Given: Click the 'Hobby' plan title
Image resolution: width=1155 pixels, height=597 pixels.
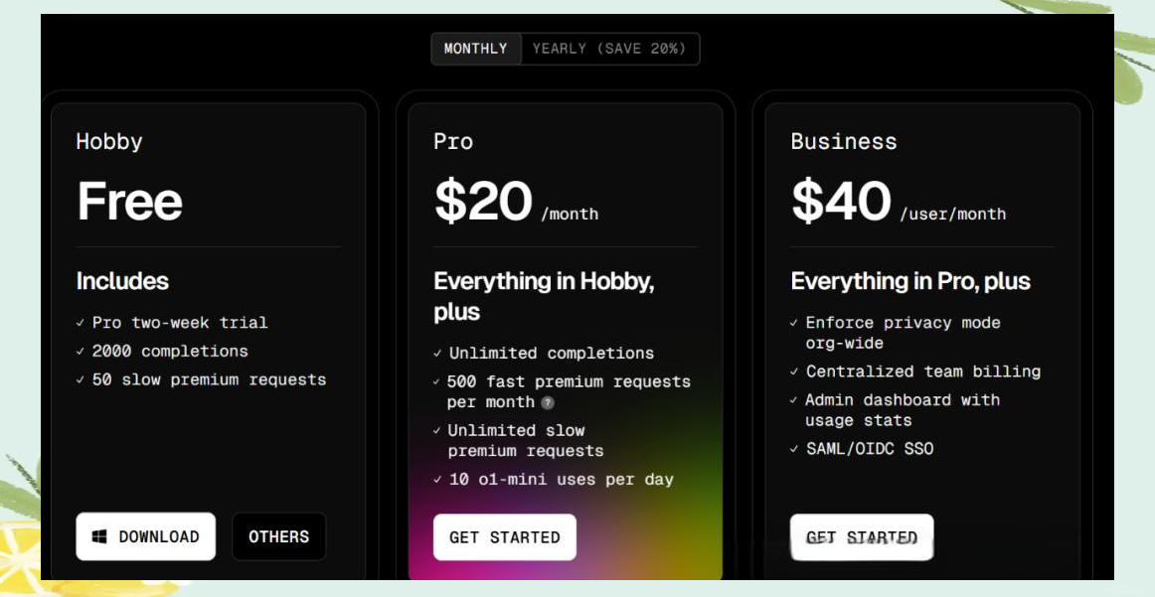Looking at the screenshot, I should coord(109,142).
